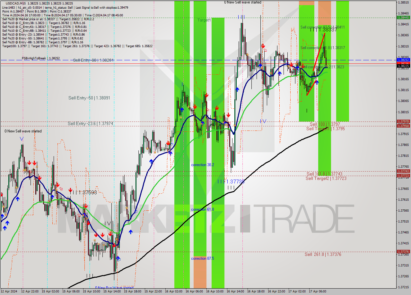Click the red 1.37950 price tag
411x295 pixels.
[x=403, y=126]
